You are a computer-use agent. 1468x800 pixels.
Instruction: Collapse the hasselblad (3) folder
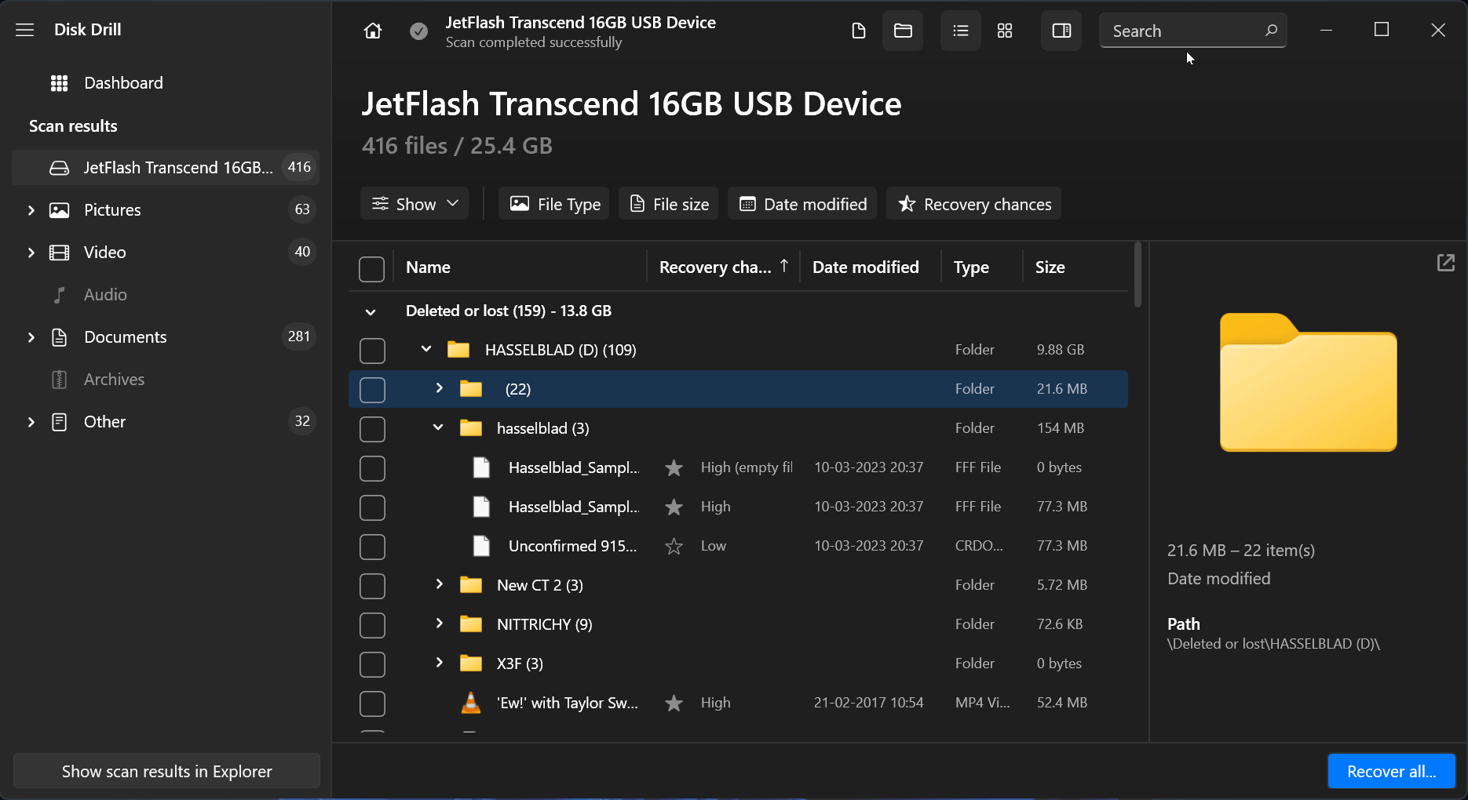438,427
